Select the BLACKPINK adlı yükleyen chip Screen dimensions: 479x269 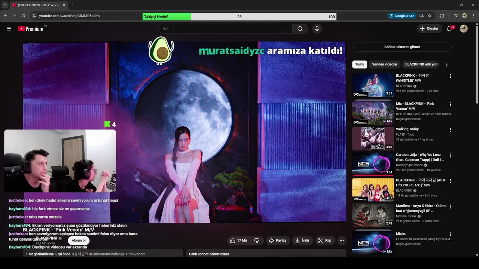(421, 64)
